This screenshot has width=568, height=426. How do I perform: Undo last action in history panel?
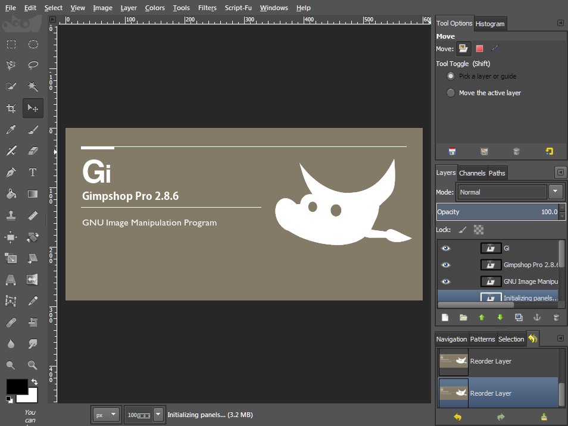[x=457, y=417]
